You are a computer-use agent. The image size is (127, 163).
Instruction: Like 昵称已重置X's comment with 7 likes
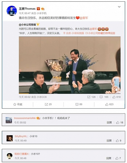coord(118,158)
